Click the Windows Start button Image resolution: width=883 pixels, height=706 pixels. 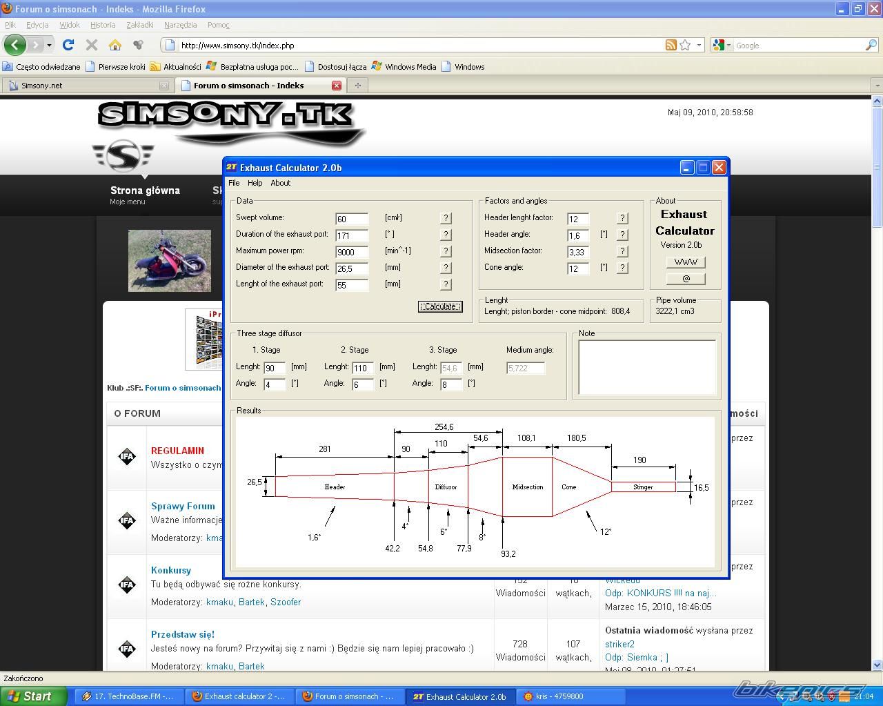32,696
